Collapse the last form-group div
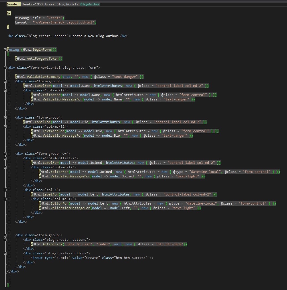The image size is (287, 290). coord(5,235)
